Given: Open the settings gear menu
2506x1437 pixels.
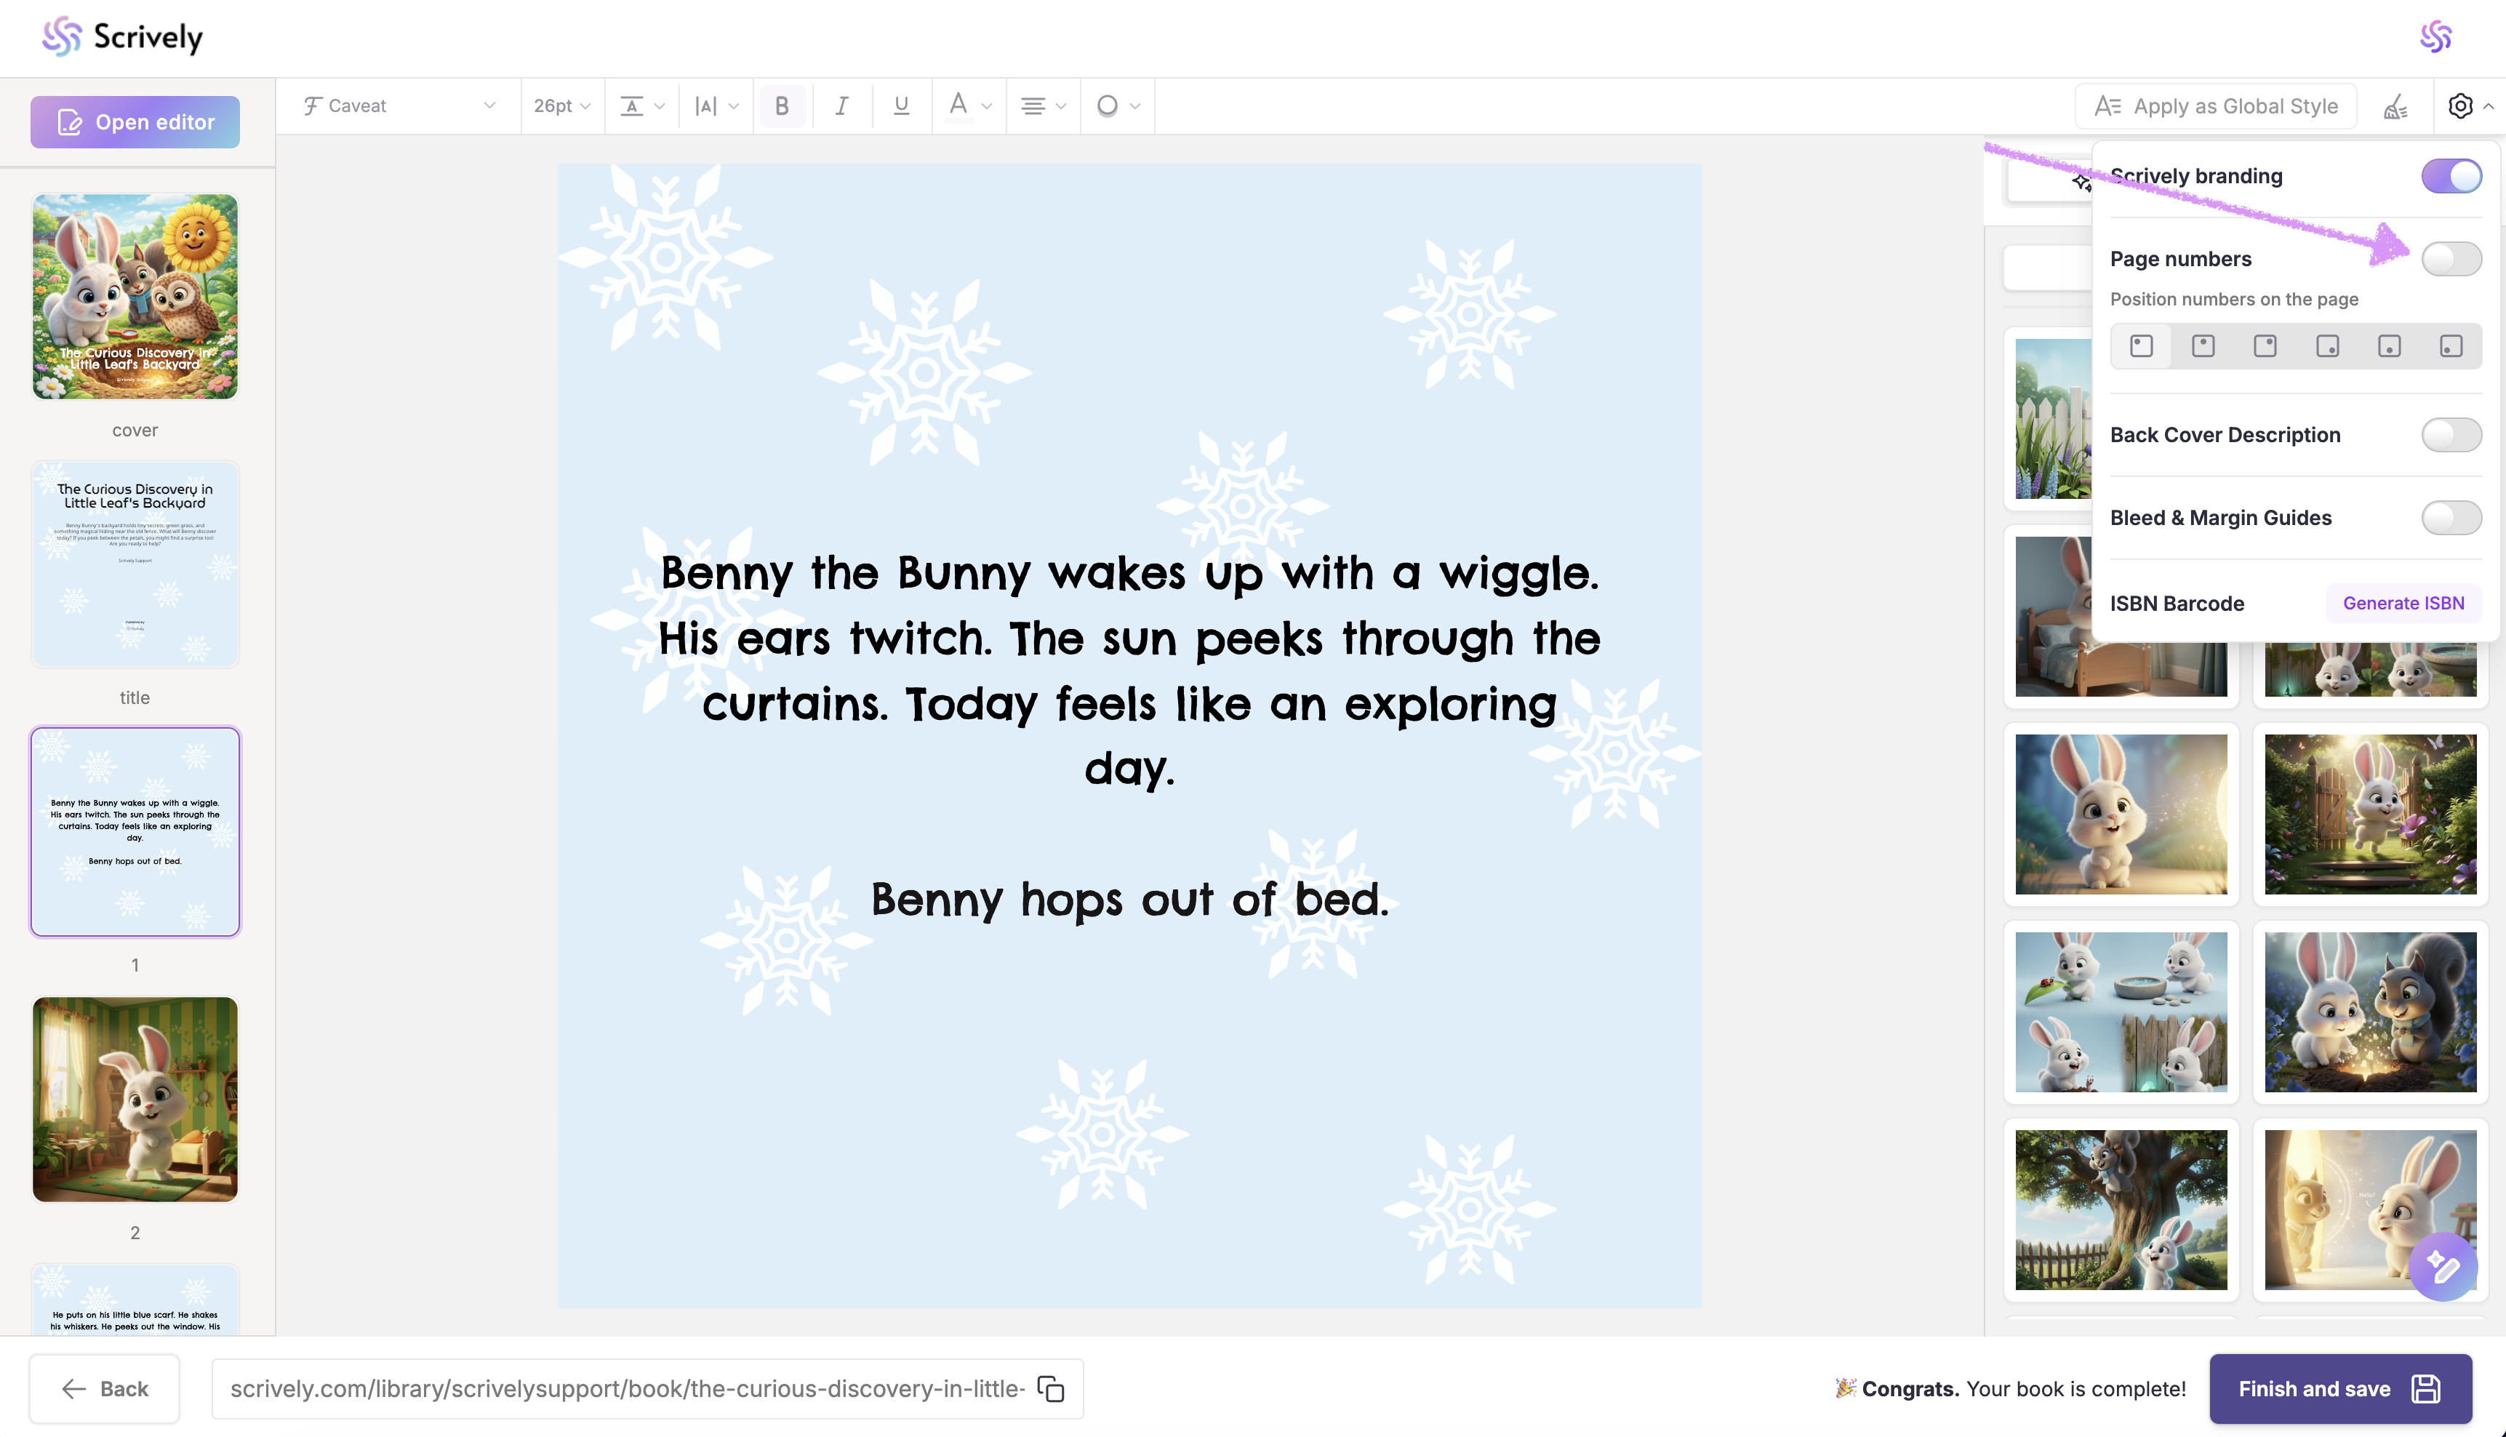Looking at the screenshot, I should 2459,105.
